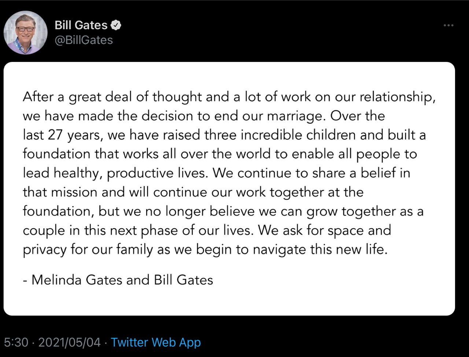The width and height of the screenshot is (469, 357).
Task: Open Bill Gates' profile picture avatar
Action: [x=26, y=33]
